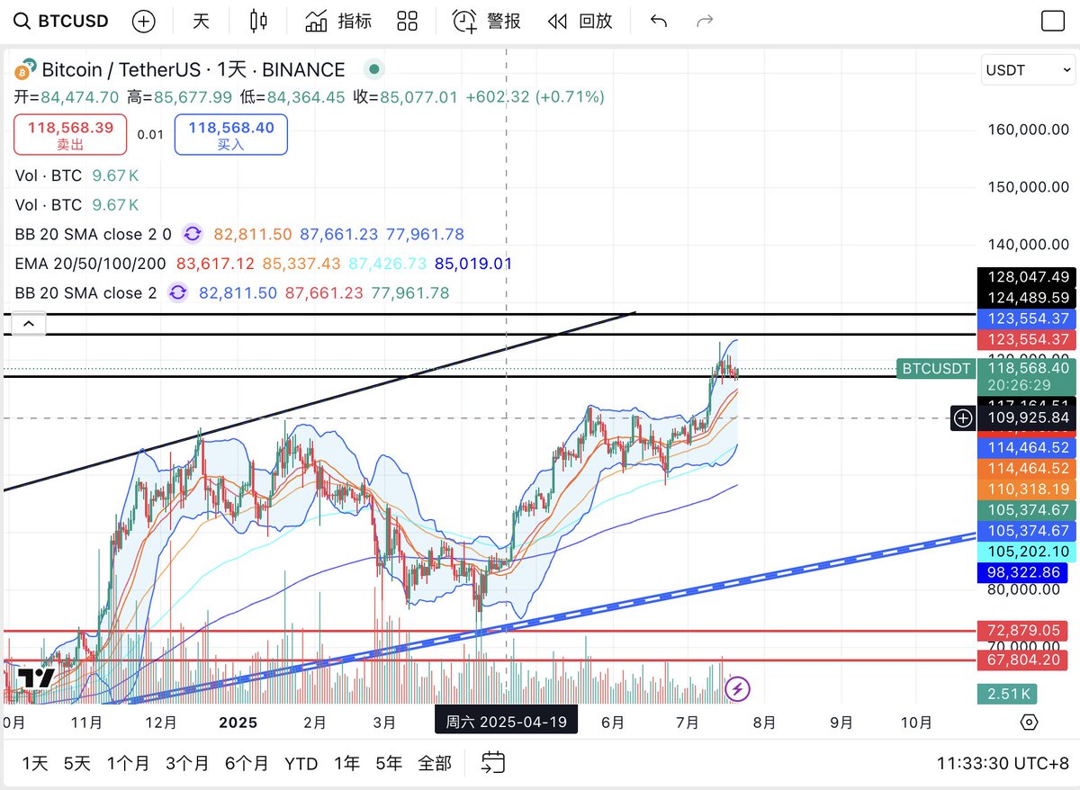
Task: Click the 8月 label on time axis
Action: pyautogui.click(x=764, y=723)
